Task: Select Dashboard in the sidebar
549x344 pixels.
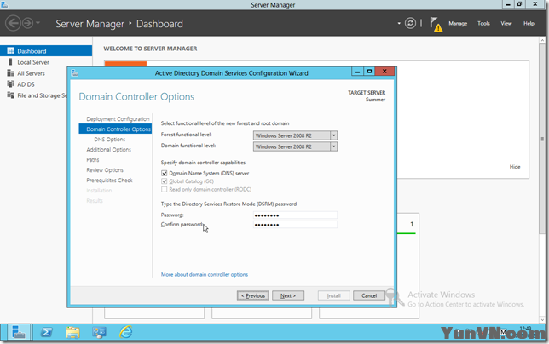Action: [46, 51]
